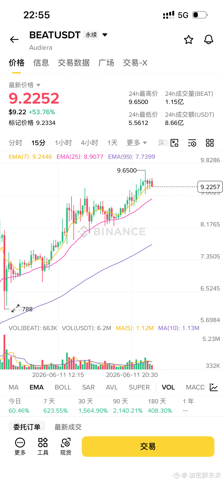Toggle the SUPER indicator
Screen dimensions: 223x482
[x=139, y=387]
